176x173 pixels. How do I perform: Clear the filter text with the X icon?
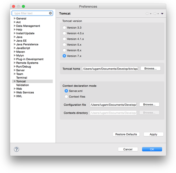pos(50,13)
